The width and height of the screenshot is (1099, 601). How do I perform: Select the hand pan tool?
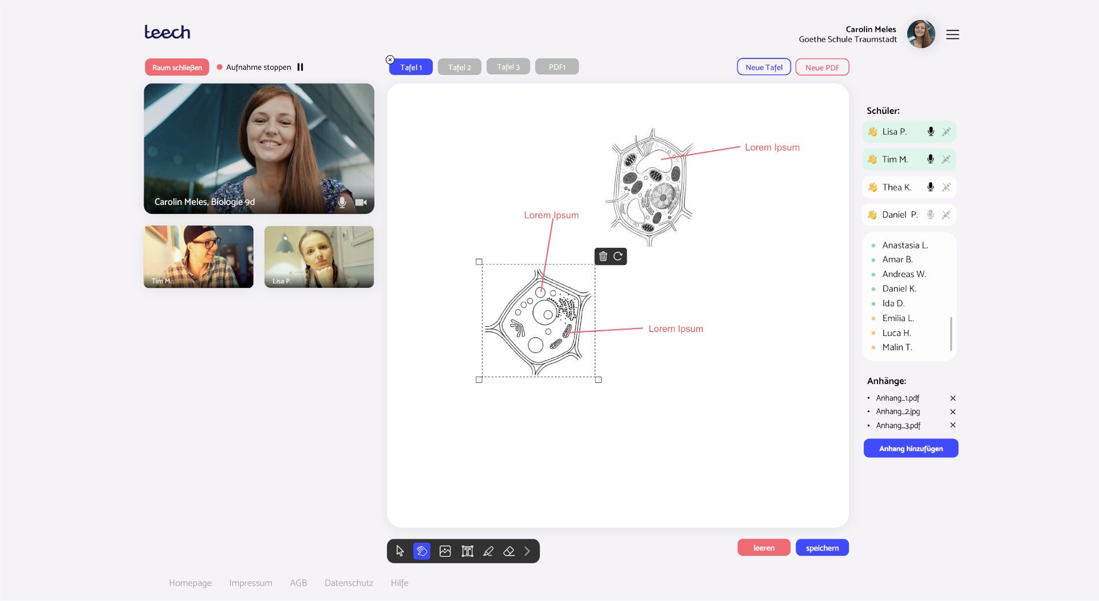point(422,551)
